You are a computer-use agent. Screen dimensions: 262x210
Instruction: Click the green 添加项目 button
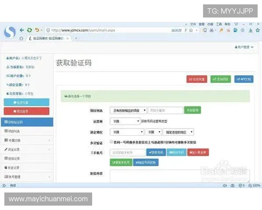pos(221,79)
